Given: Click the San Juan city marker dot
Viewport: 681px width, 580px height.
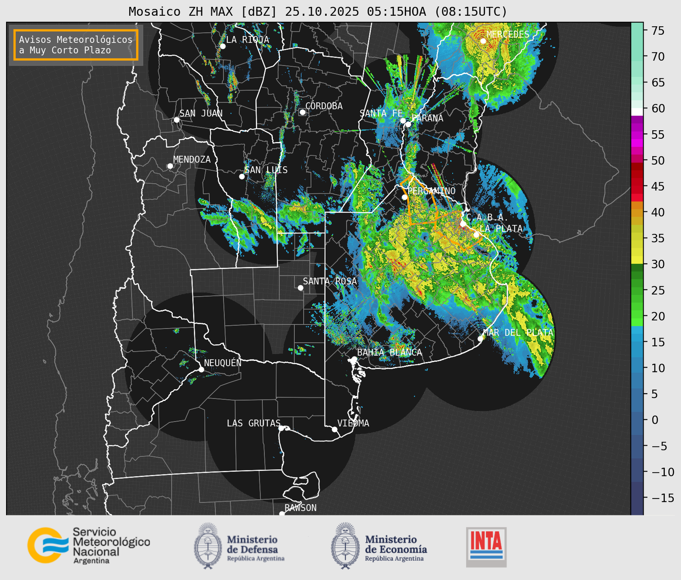Looking at the screenshot, I should 176,120.
